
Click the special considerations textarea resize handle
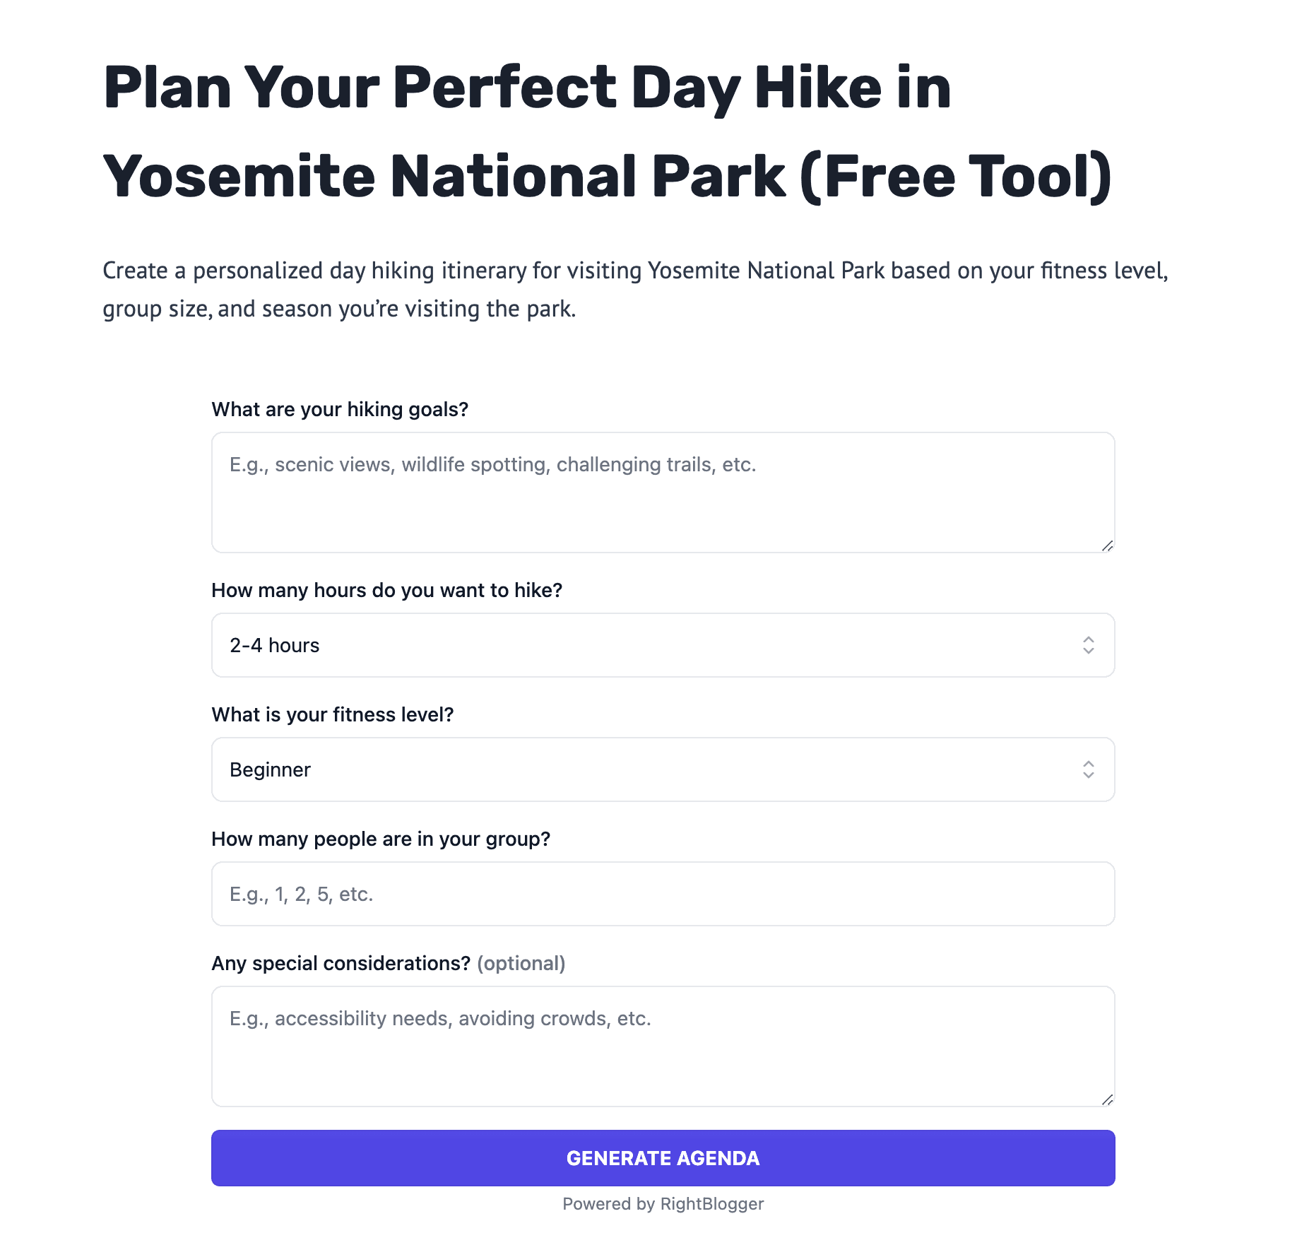1106,1099
